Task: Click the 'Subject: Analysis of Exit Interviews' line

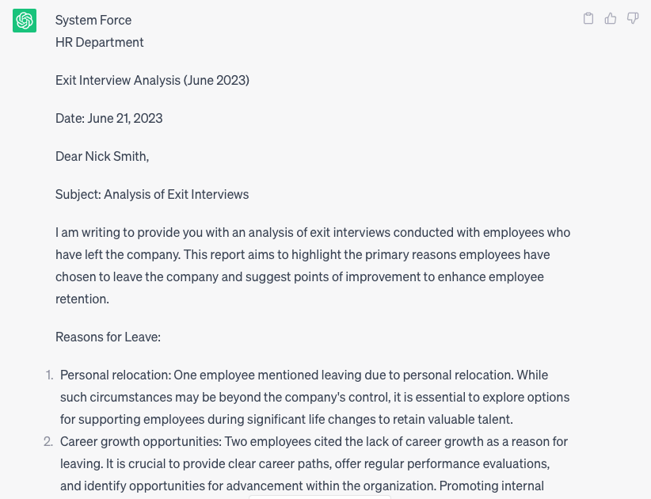Action: point(152,194)
